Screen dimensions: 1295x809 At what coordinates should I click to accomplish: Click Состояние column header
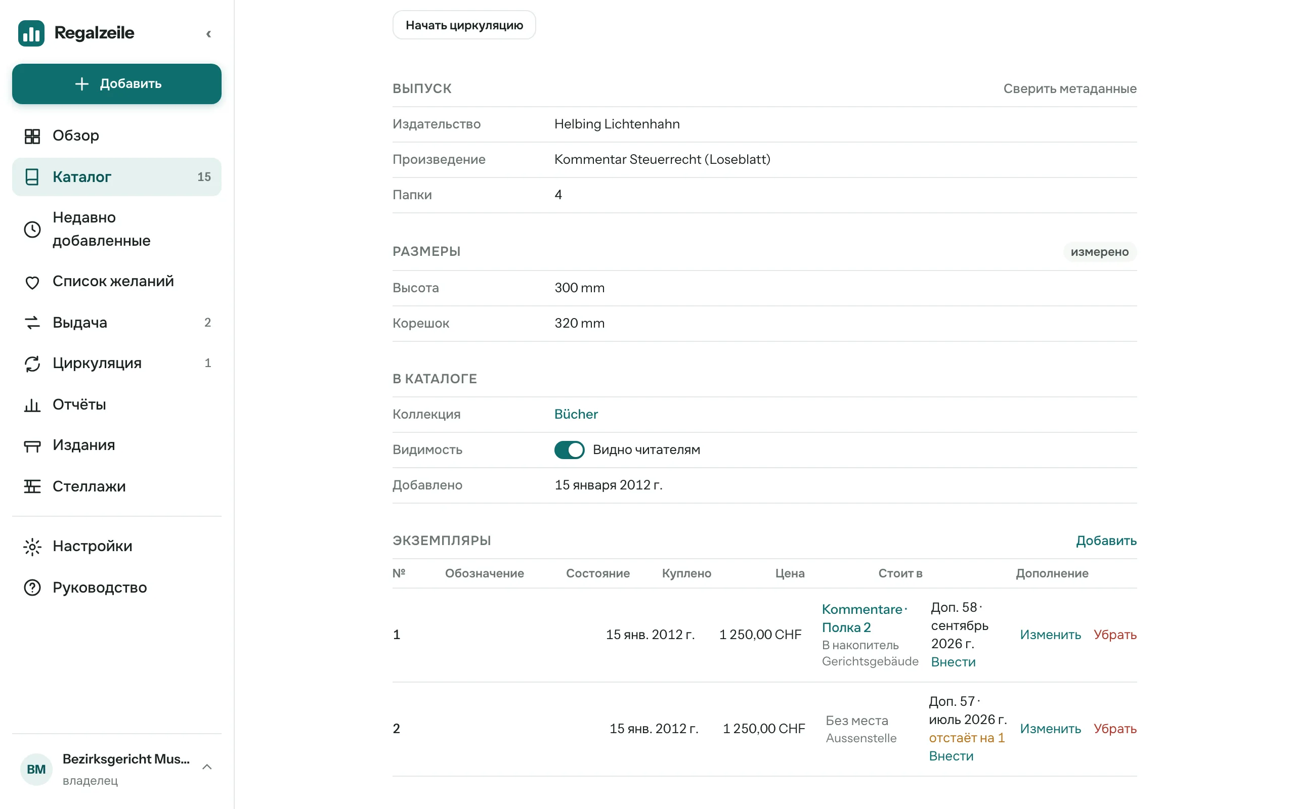598,573
